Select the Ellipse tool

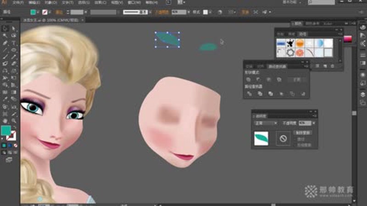[x=14, y=50]
